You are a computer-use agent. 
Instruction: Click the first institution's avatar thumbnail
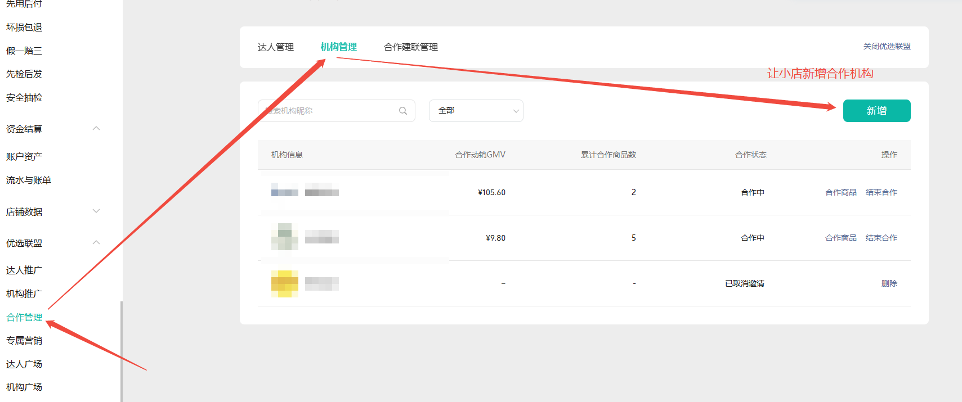[x=285, y=190]
